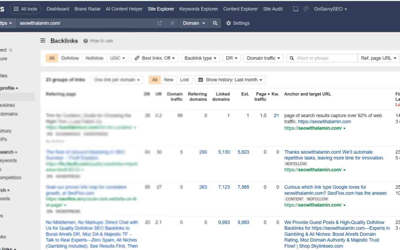Open the Domain mode dropdown
400x250 pixels.
click(194, 23)
